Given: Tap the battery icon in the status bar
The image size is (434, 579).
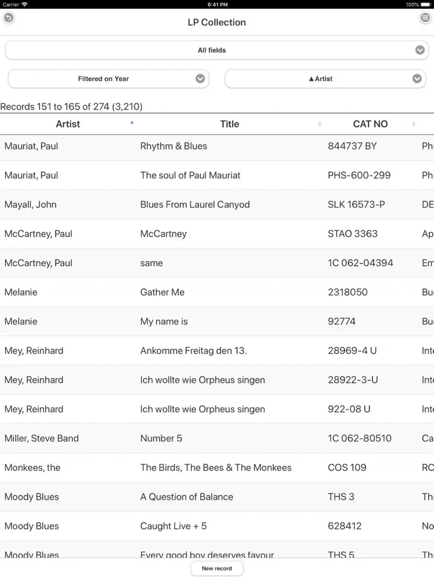Looking at the screenshot, I should (x=425, y=4).
